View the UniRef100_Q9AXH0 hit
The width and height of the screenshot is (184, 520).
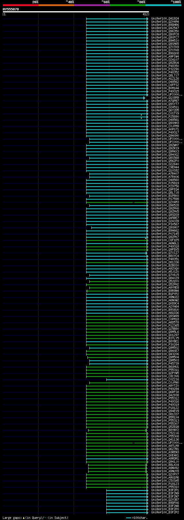(165, 136)
